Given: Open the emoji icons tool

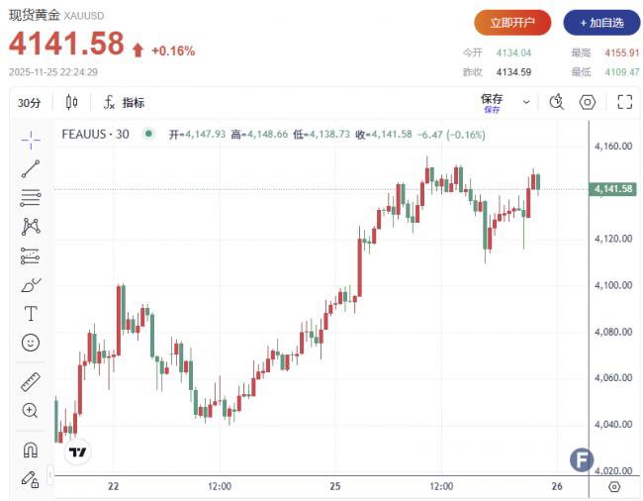Looking at the screenshot, I should (x=30, y=343).
